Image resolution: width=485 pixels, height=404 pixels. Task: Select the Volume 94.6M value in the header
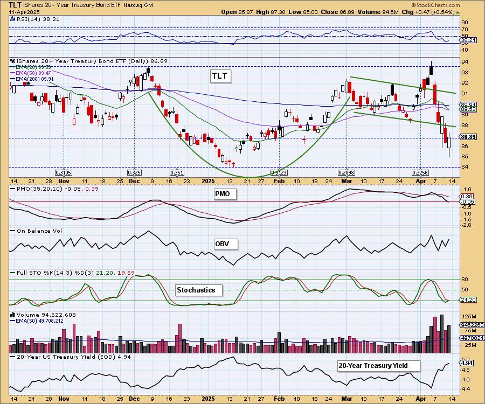click(x=378, y=12)
